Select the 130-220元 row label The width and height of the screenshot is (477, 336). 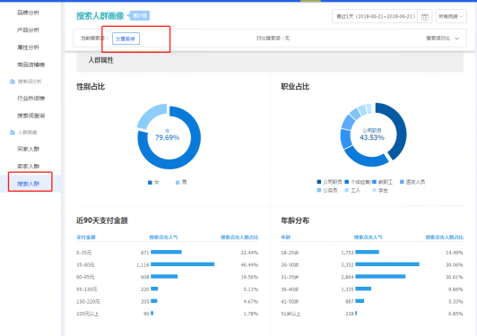click(x=88, y=302)
